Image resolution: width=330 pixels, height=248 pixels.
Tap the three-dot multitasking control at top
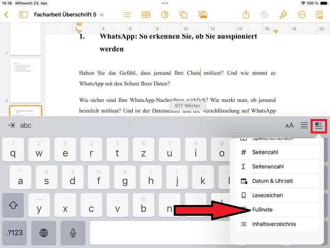click(165, 3)
